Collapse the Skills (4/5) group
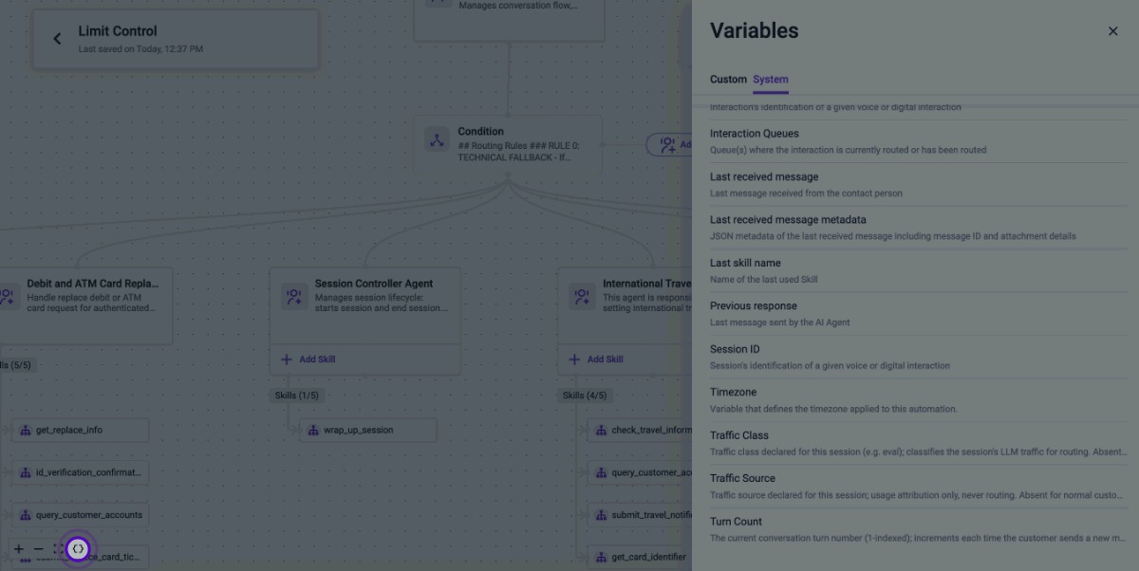The image size is (1139, 571). (585, 396)
